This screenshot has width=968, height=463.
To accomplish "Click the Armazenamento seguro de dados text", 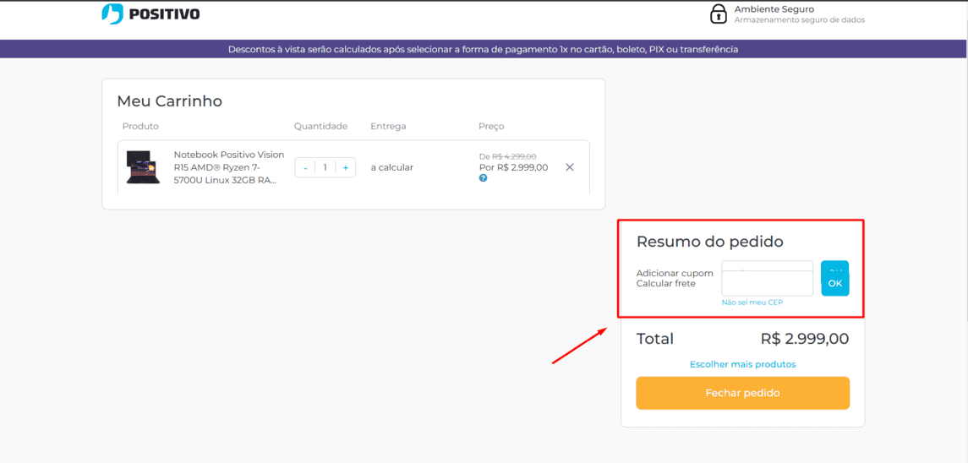I will [x=800, y=19].
